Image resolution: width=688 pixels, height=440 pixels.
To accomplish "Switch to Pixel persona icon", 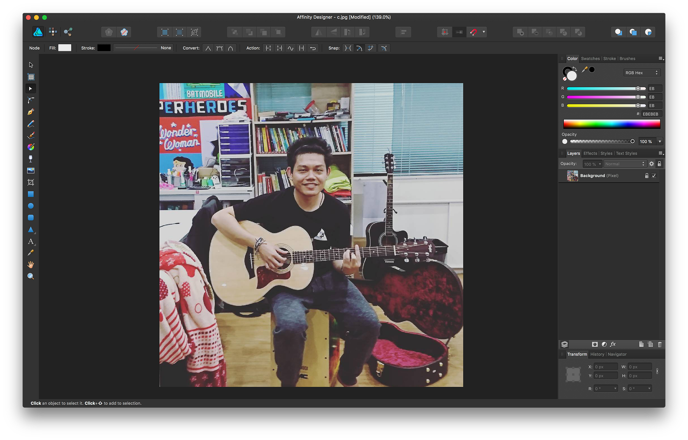I will click(53, 32).
